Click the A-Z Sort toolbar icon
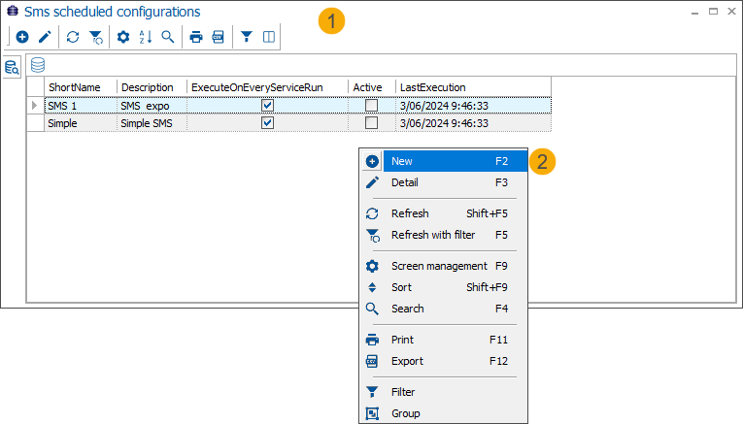The height and width of the screenshot is (424, 743). [x=146, y=37]
